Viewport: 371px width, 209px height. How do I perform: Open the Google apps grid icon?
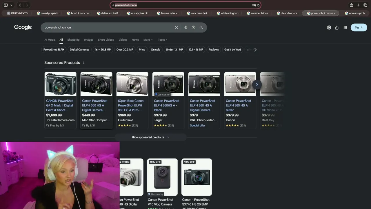click(x=345, y=28)
